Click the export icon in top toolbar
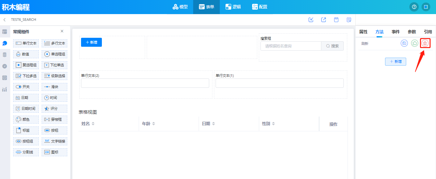 point(324,20)
